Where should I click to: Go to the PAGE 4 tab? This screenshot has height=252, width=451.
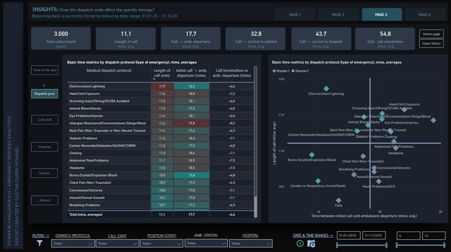(x=424, y=15)
